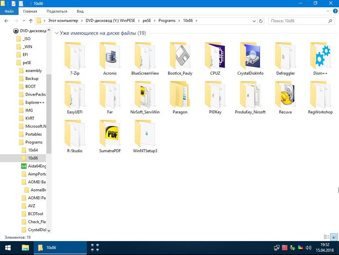Expand the ribbon with chevron

[328, 11]
